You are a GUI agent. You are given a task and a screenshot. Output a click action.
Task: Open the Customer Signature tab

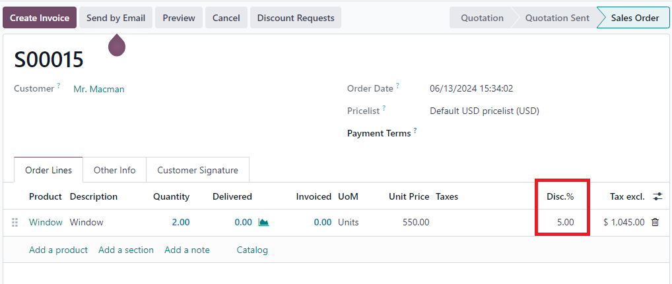197,170
